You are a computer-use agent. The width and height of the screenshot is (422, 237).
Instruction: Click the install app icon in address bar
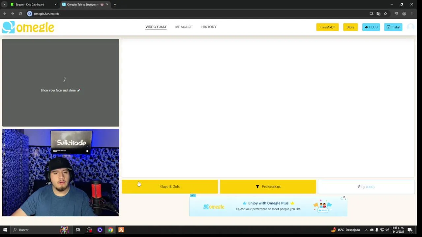[x=372, y=14]
